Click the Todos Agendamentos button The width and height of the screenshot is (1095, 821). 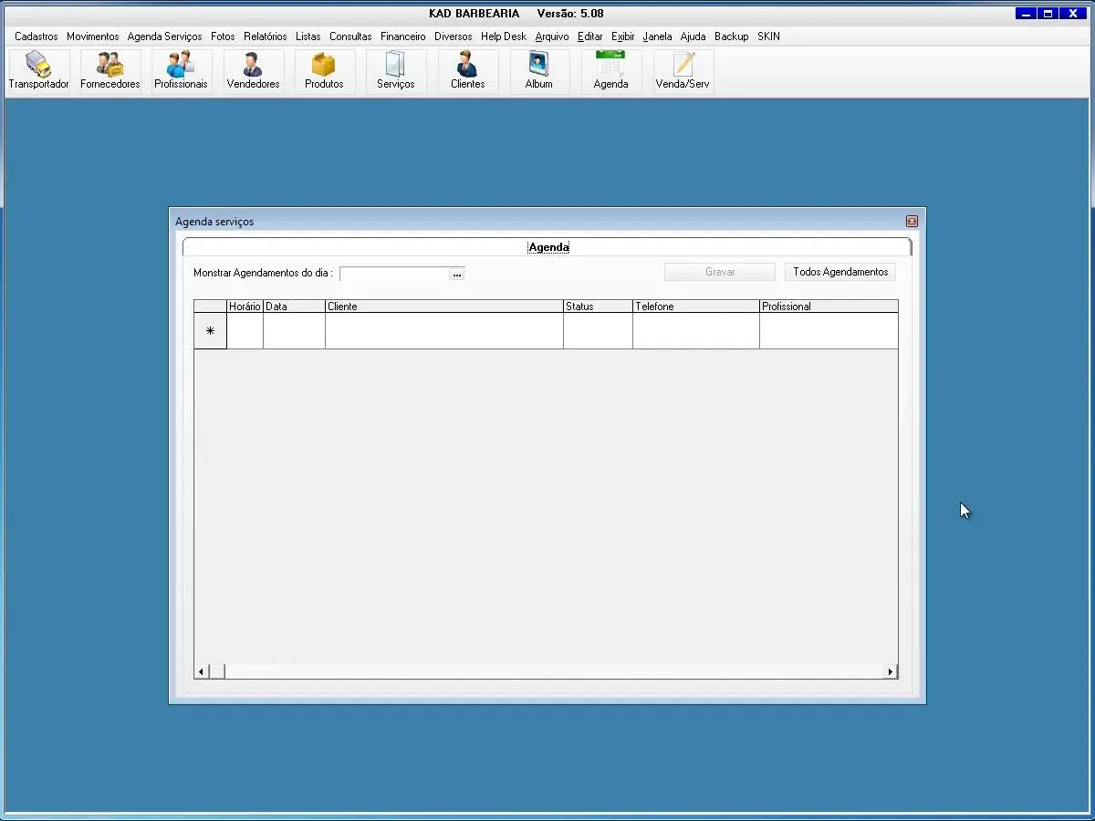coord(839,272)
